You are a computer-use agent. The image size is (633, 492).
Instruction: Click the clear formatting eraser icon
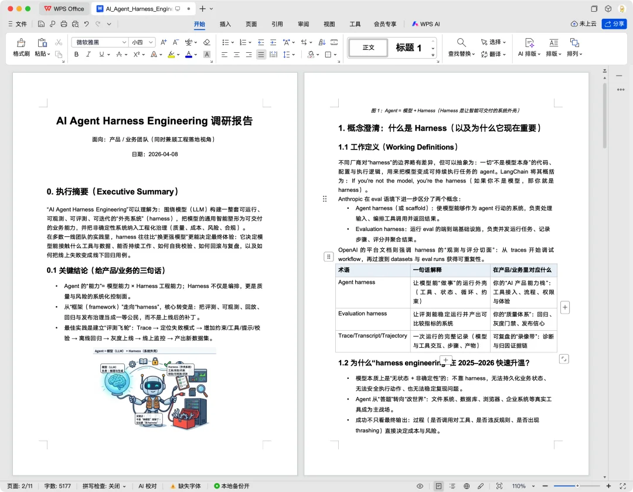click(x=207, y=42)
